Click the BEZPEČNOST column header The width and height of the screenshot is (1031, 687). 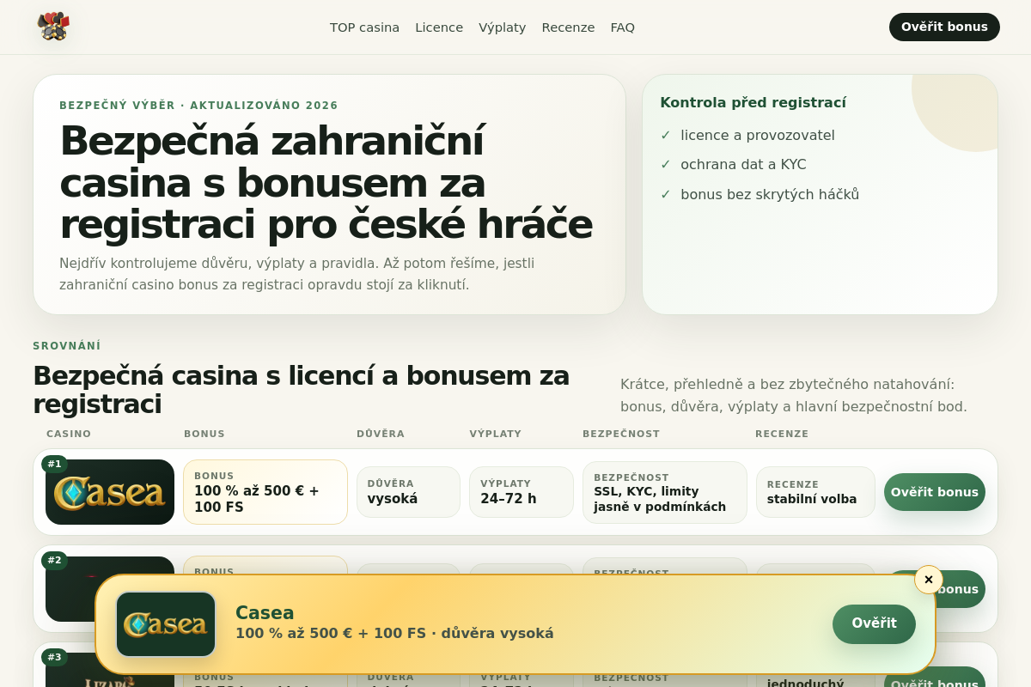tap(621, 434)
